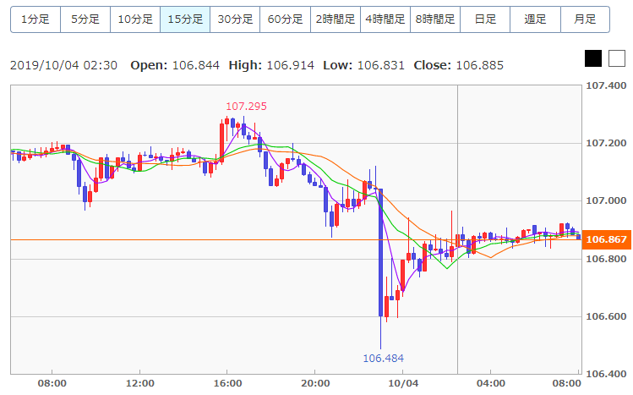Viewport: 633px width, 395px height.
Task: Switch to the 30分足 chart interval
Action: pos(235,19)
